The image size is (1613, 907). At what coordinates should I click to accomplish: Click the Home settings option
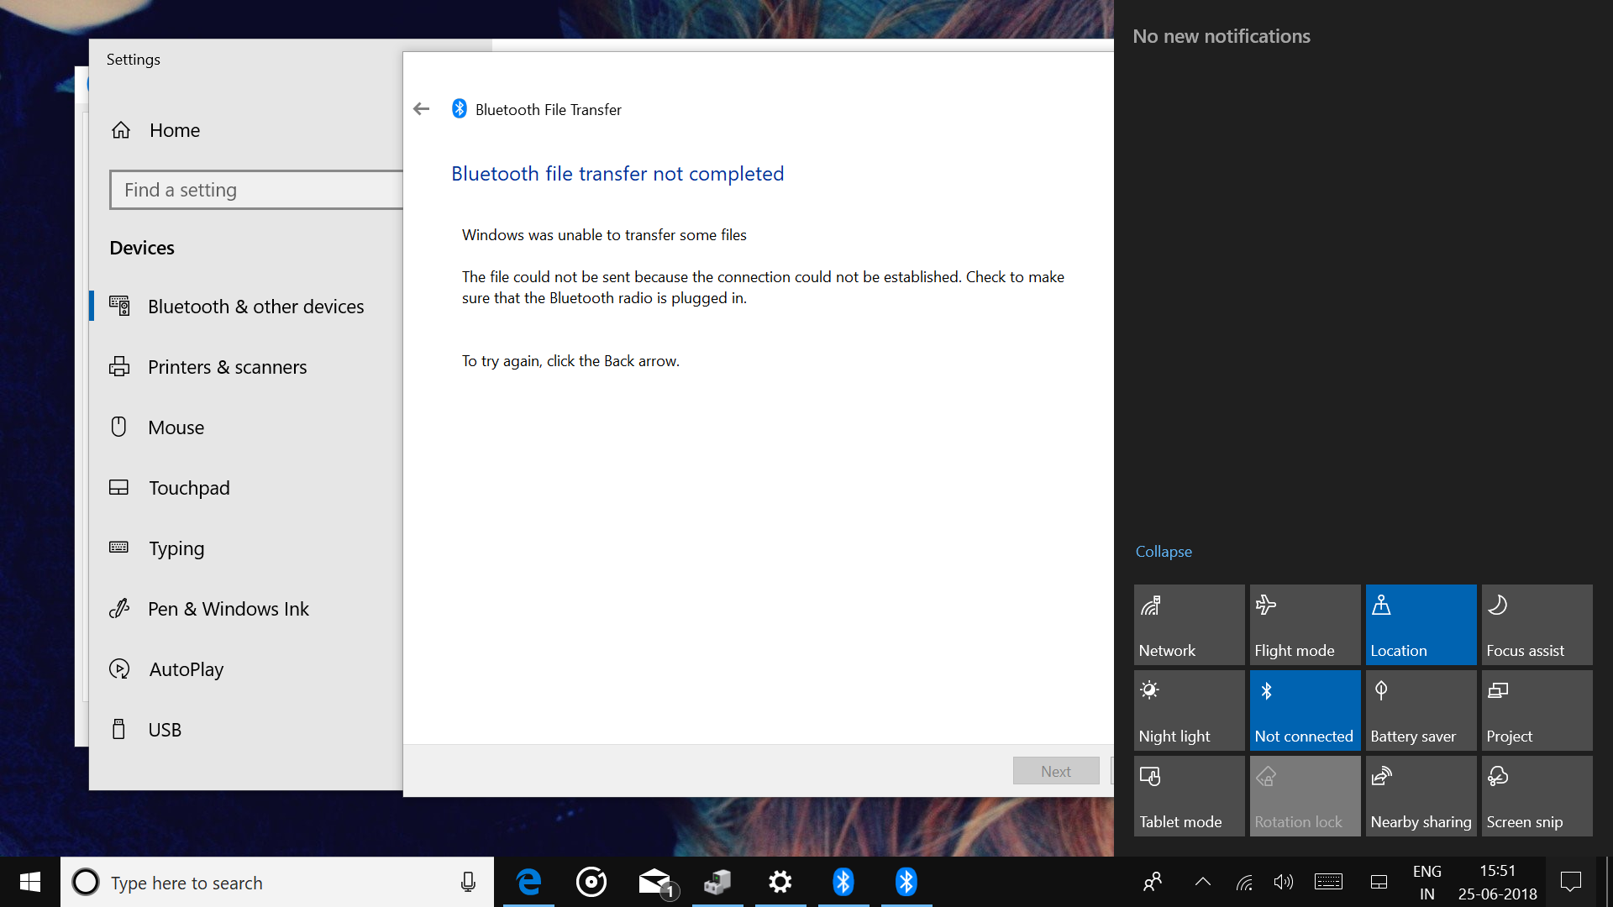click(175, 129)
